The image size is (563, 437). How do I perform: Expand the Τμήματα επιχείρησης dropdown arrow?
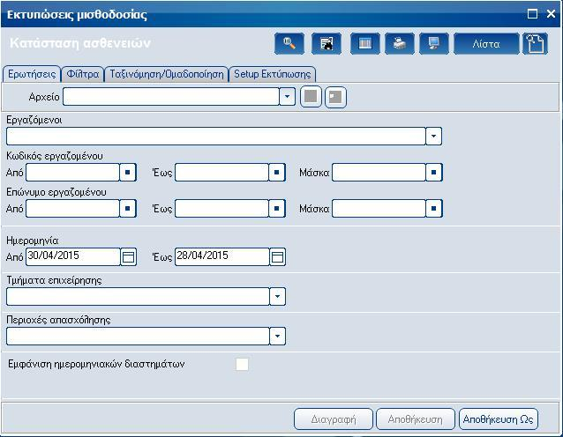[277, 296]
